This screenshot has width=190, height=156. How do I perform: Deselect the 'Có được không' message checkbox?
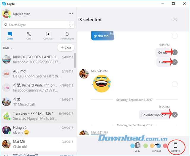[x=175, y=115]
